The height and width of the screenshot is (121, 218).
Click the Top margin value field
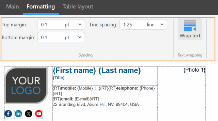(x=49, y=24)
